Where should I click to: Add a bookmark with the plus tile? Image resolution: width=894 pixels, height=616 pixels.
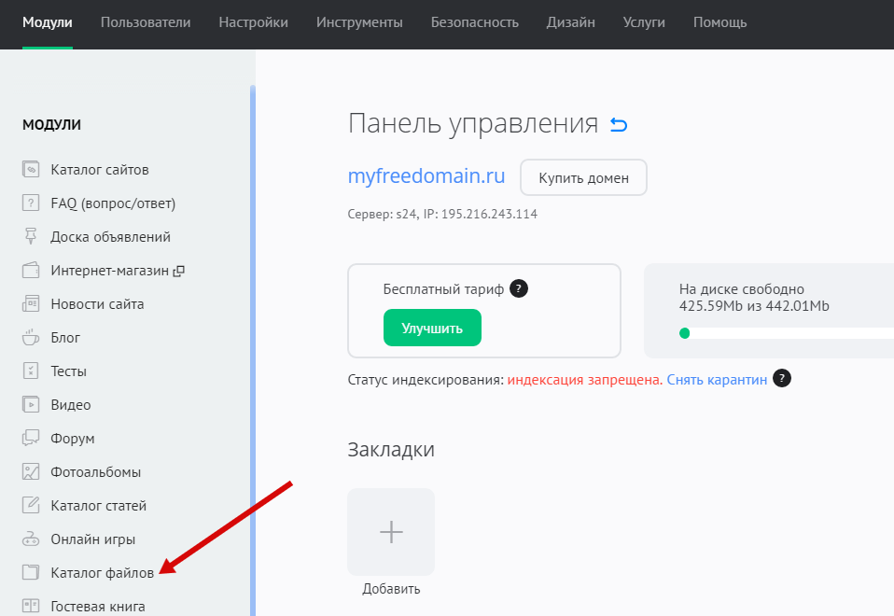tap(391, 532)
